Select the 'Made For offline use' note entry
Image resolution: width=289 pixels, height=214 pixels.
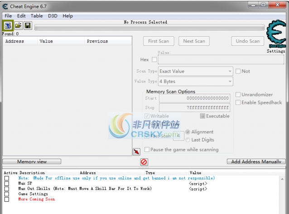(x=116, y=178)
